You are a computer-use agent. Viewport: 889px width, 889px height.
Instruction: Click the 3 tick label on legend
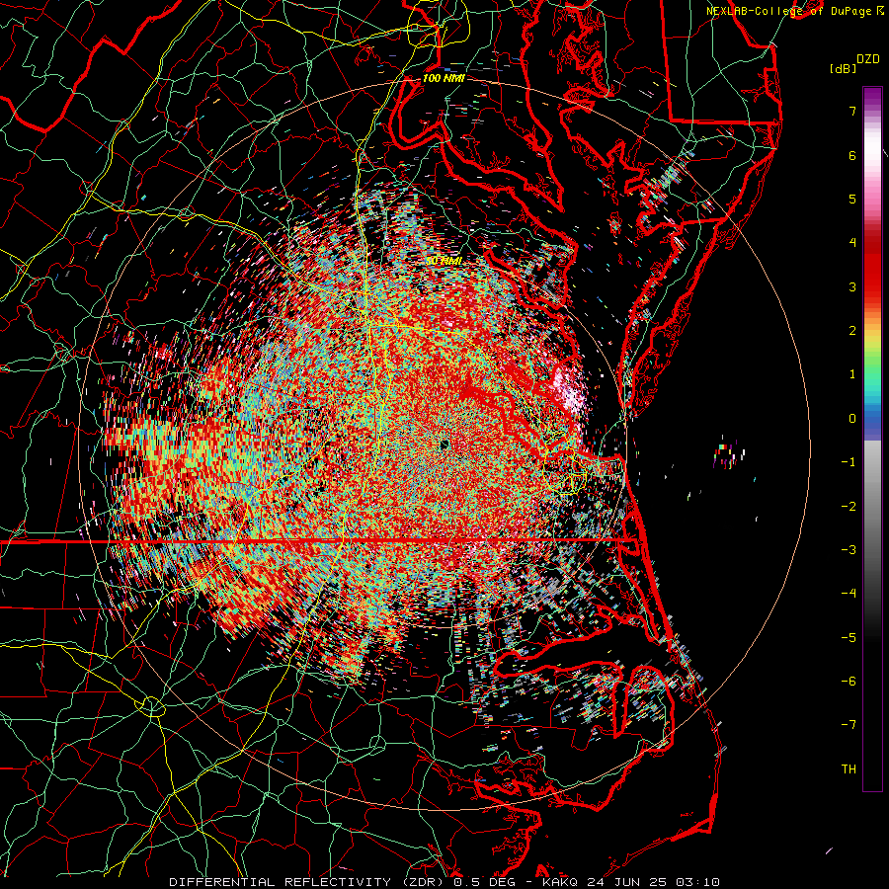coord(852,286)
